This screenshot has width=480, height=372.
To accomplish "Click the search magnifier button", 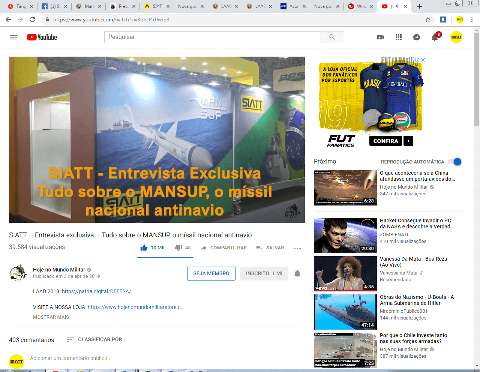I will point(332,37).
